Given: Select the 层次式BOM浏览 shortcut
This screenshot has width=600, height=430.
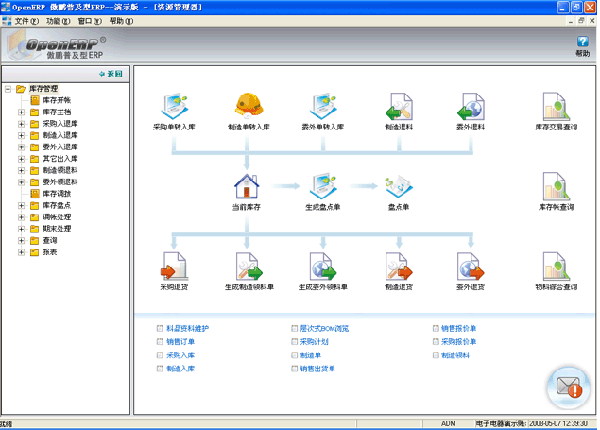Looking at the screenshot, I should click(324, 329).
